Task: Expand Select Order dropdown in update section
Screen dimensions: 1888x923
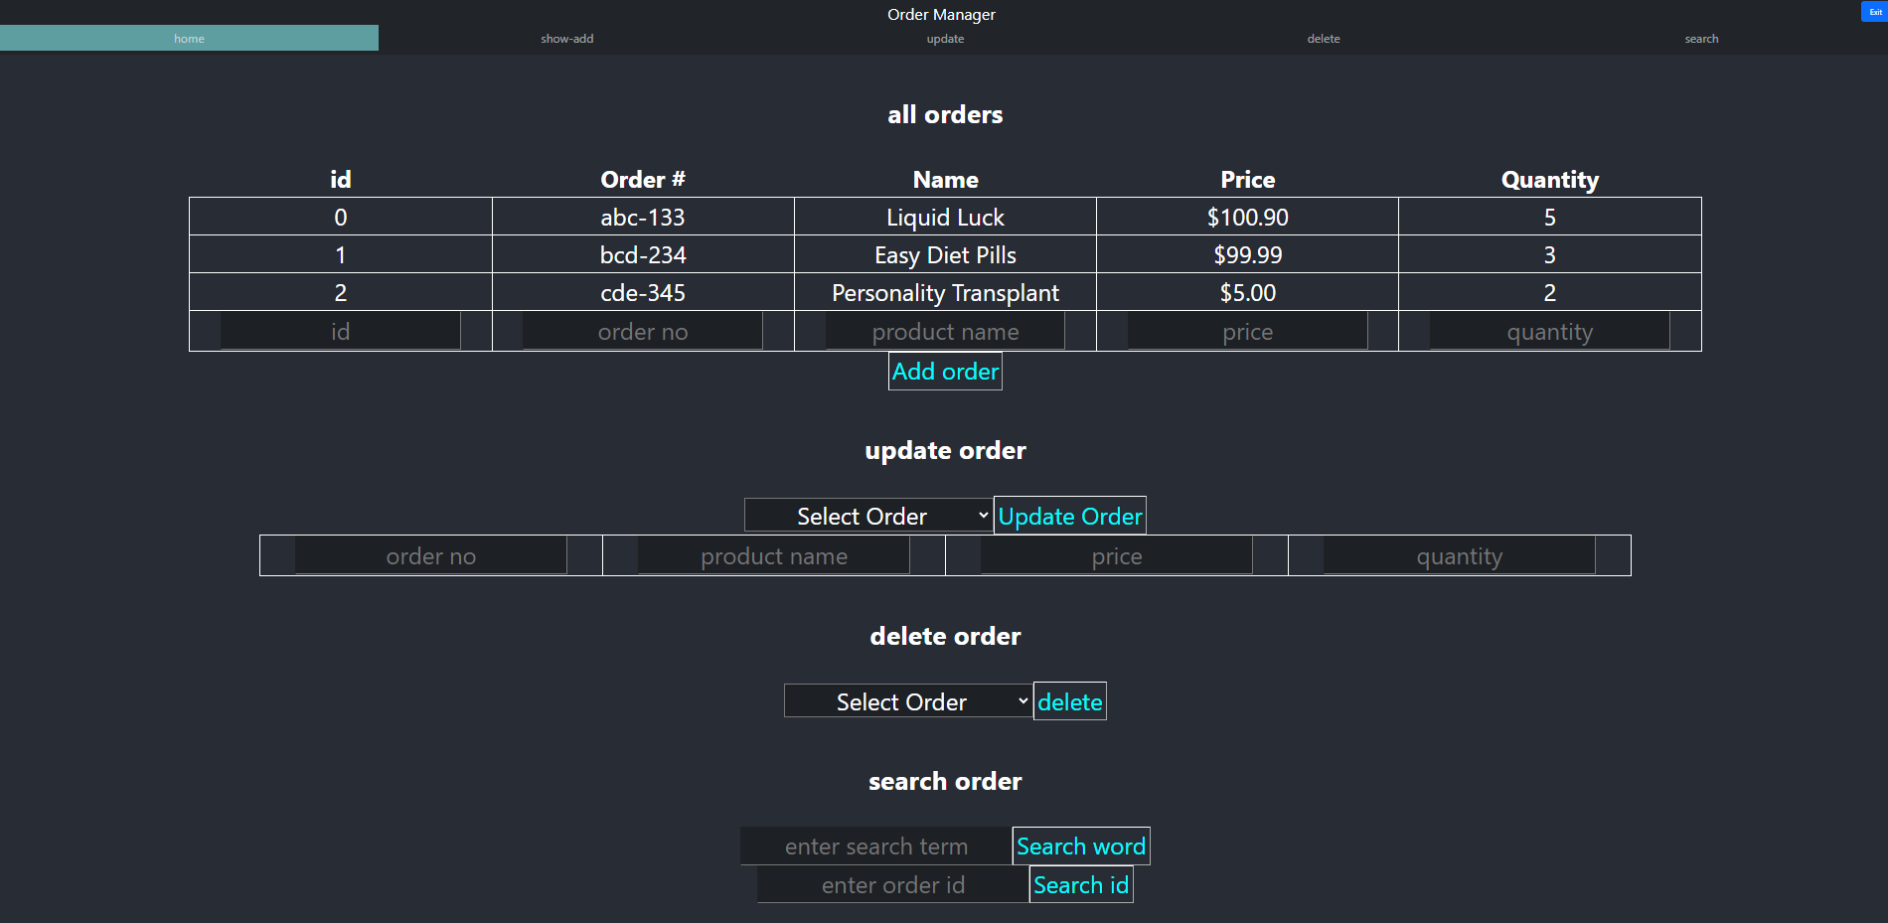Action: [867, 516]
